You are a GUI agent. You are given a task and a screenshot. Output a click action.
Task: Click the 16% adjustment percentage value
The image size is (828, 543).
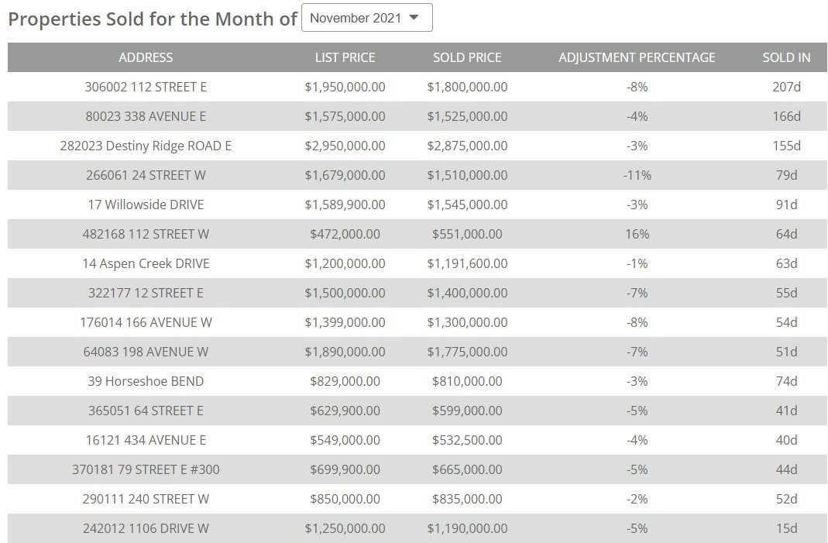coord(637,234)
